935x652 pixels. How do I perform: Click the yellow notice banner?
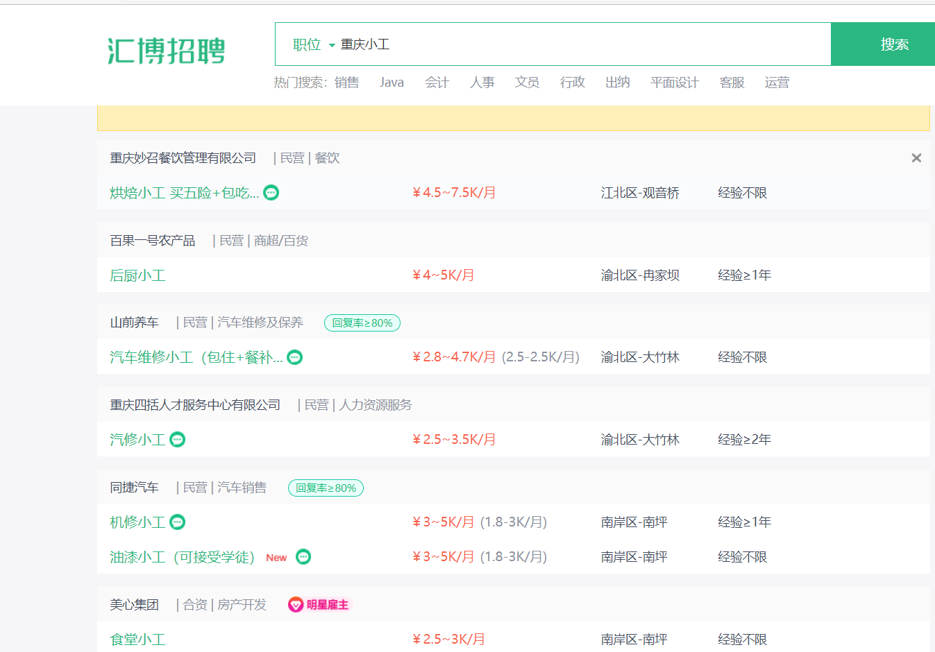tap(514, 118)
